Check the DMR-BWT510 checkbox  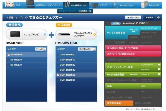(58, 60)
